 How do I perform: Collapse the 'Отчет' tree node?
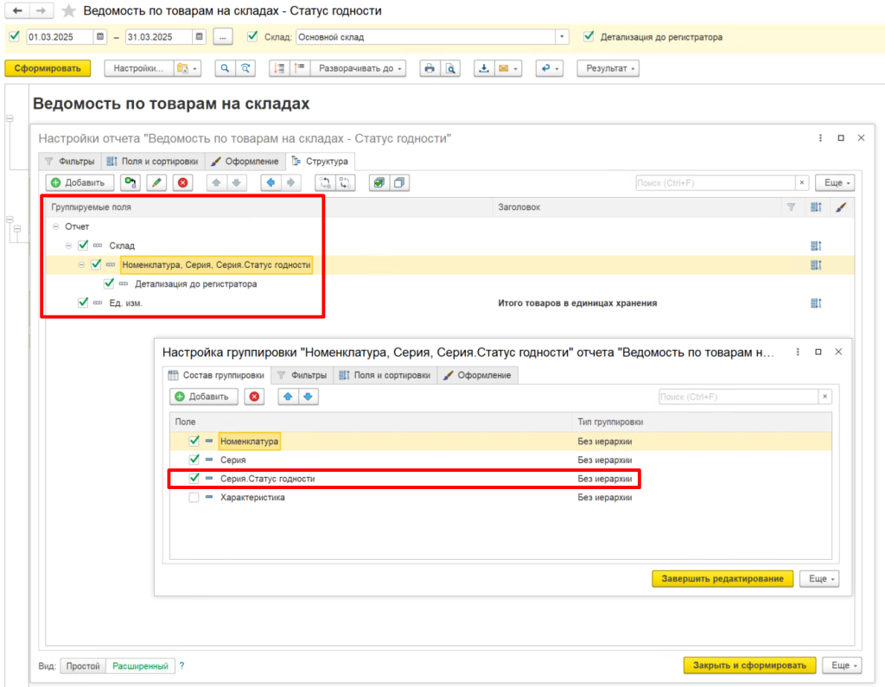(55, 226)
